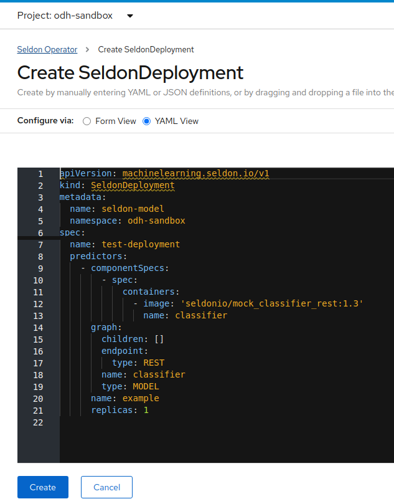
Task: Select the YAML View radio button
Action: [147, 121]
